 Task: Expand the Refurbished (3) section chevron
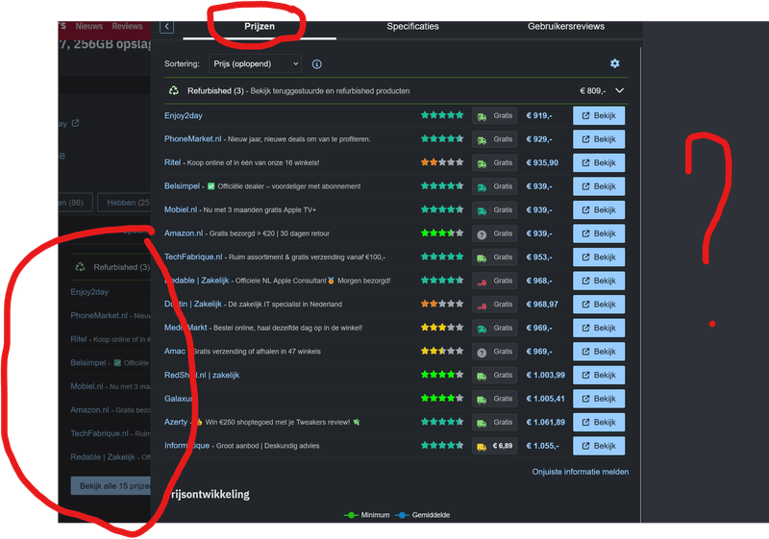[619, 90]
